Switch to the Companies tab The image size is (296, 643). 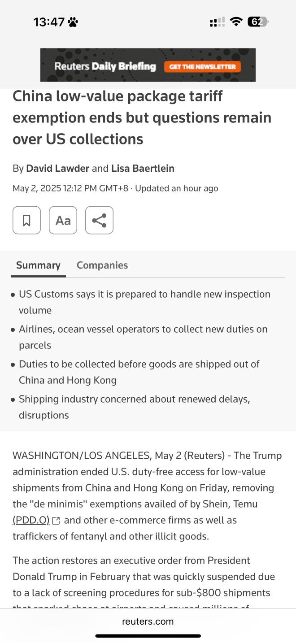click(x=102, y=265)
